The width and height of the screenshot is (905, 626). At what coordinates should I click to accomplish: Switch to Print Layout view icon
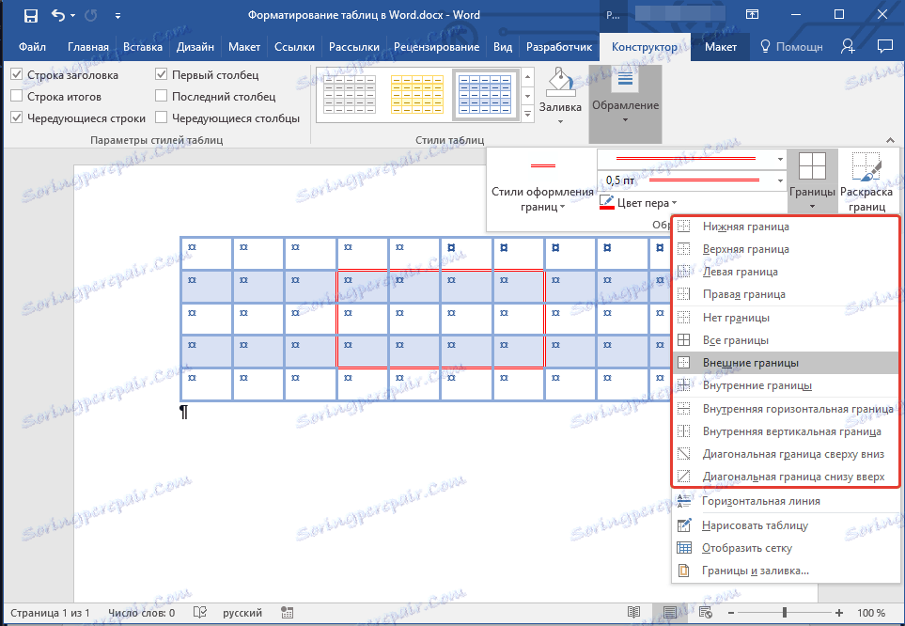(669, 613)
